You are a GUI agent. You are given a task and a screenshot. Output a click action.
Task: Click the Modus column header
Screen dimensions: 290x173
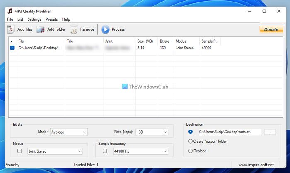(x=187, y=41)
